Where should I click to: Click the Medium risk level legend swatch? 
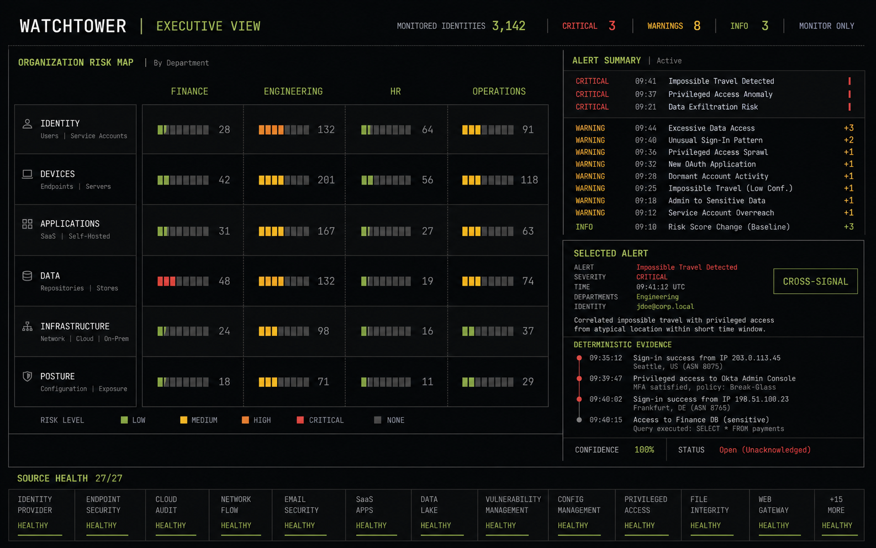coord(184,420)
